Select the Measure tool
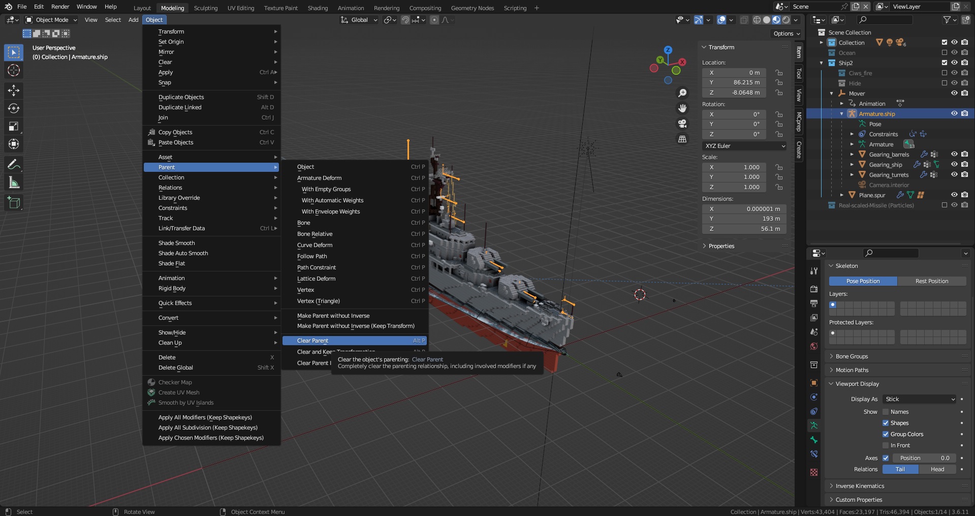975x516 pixels. [x=14, y=182]
